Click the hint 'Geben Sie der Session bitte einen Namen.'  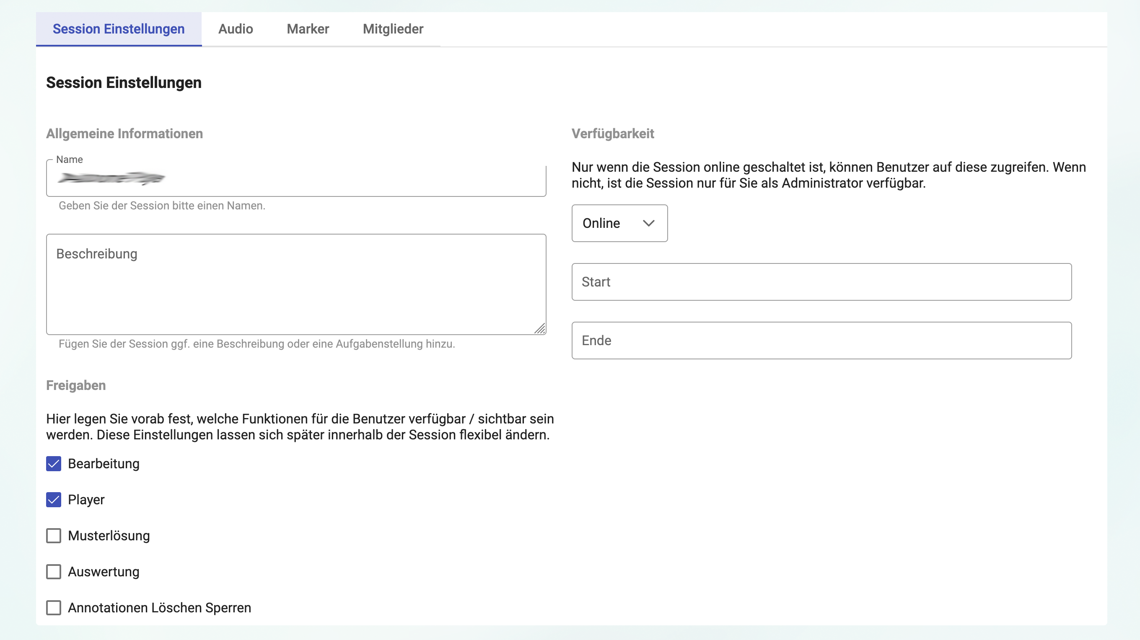point(162,206)
